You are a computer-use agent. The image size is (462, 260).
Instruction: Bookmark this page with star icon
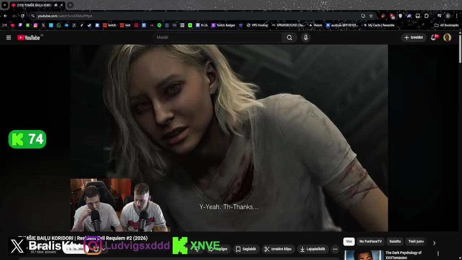pyautogui.click(x=371, y=16)
